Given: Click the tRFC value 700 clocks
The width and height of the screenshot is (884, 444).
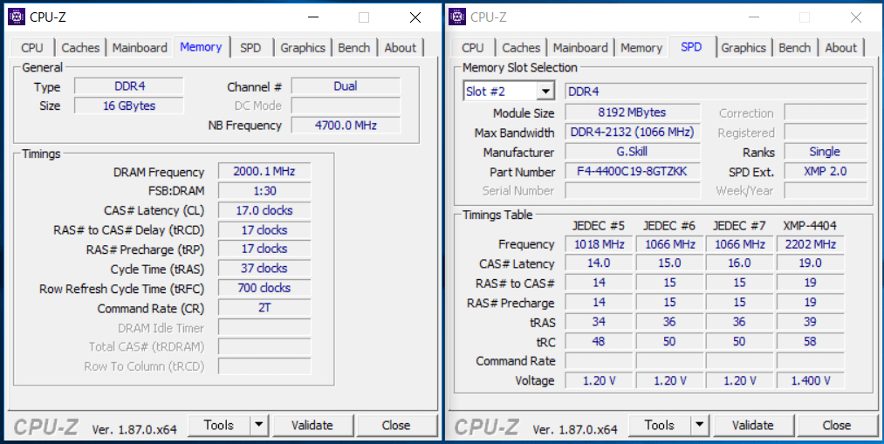Looking at the screenshot, I should 264,288.
